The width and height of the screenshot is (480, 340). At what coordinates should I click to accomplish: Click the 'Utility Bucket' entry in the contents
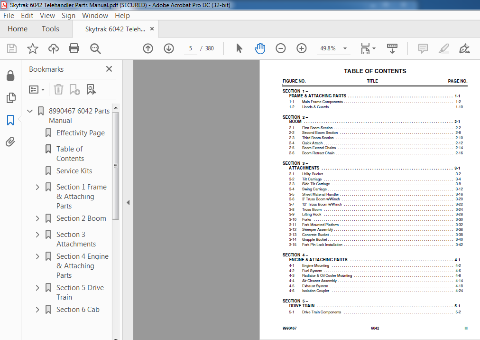pos(312,174)
